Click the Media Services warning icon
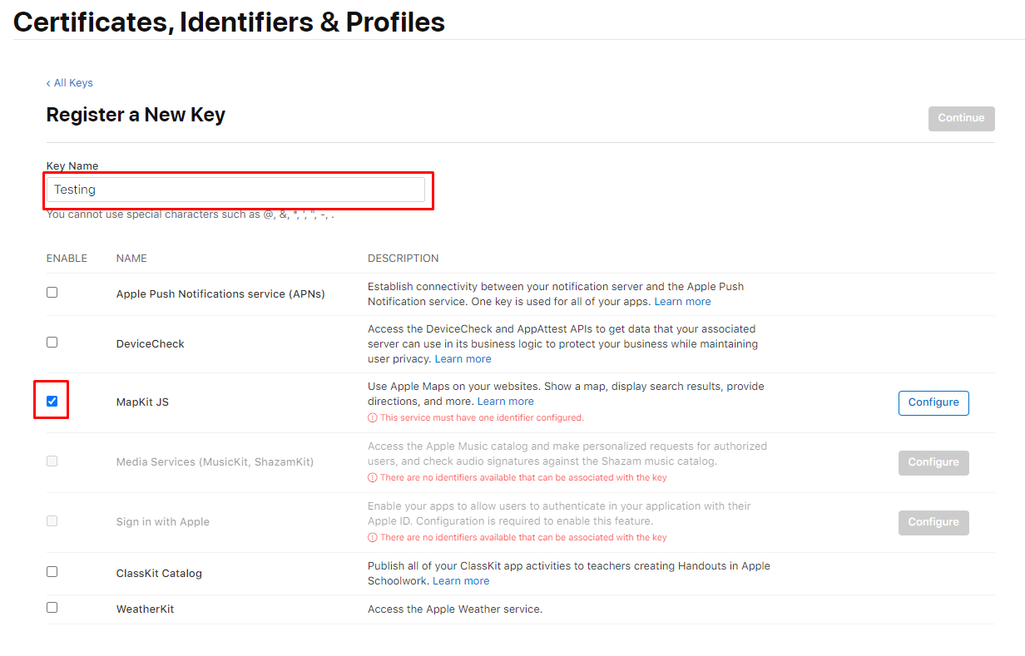Viewport: 1025px width, 656px height. (x=373, y=478)
